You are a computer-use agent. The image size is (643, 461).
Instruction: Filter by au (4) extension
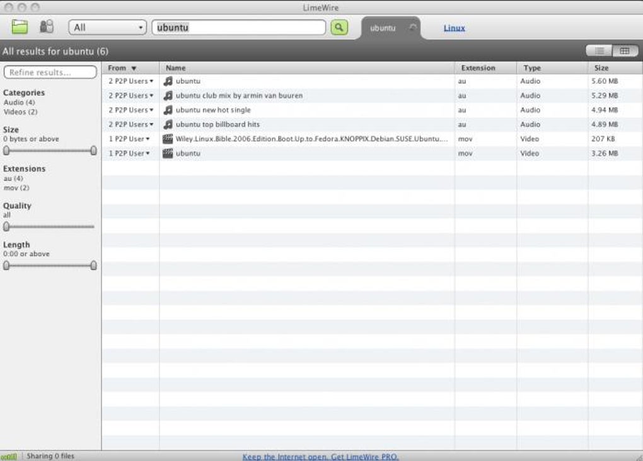13,178
